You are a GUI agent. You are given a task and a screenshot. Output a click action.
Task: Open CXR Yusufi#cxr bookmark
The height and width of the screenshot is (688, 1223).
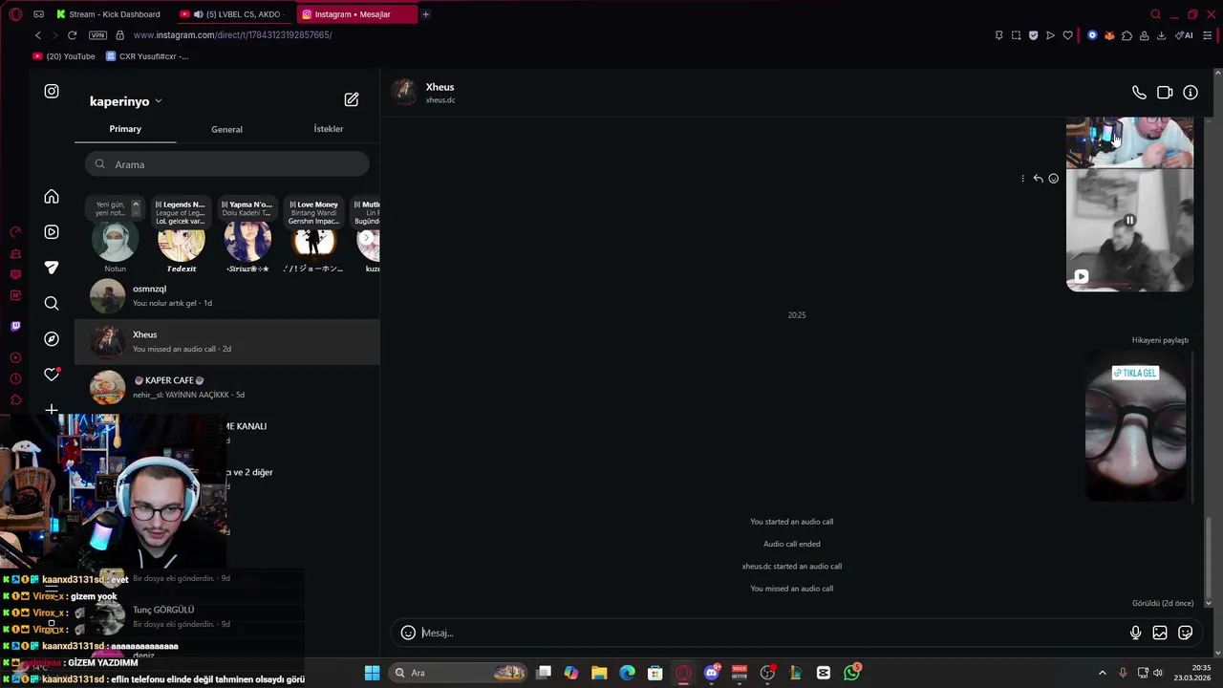(147, 56)
